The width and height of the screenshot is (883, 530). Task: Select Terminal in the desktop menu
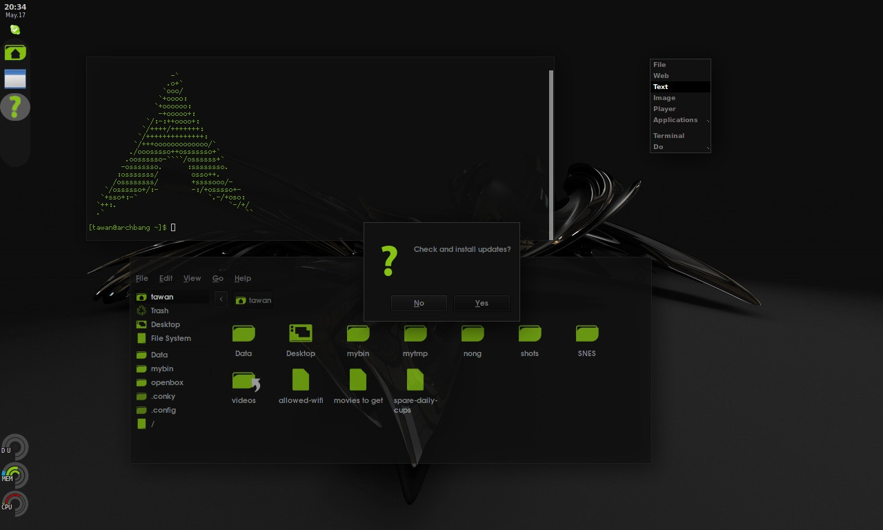point(680,136)
